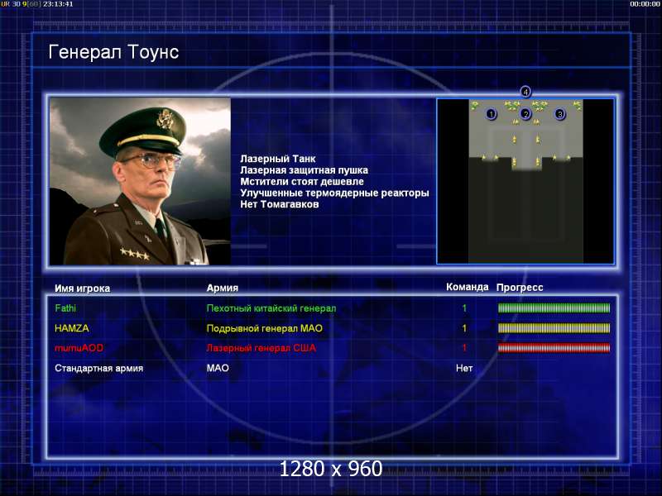
Task: Select player name mumuAOD
Action: click(79, 348)
